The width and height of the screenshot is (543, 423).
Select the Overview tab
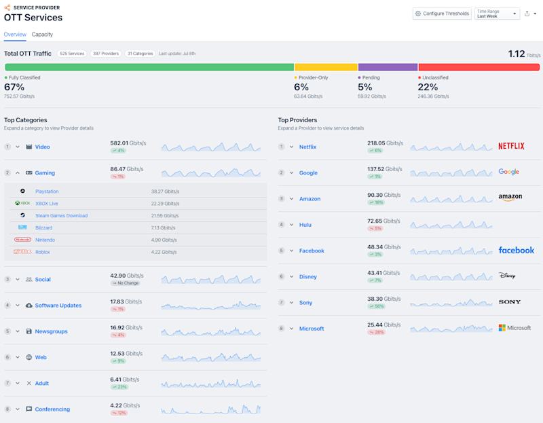pyautogui.click(x=15, y=35)
